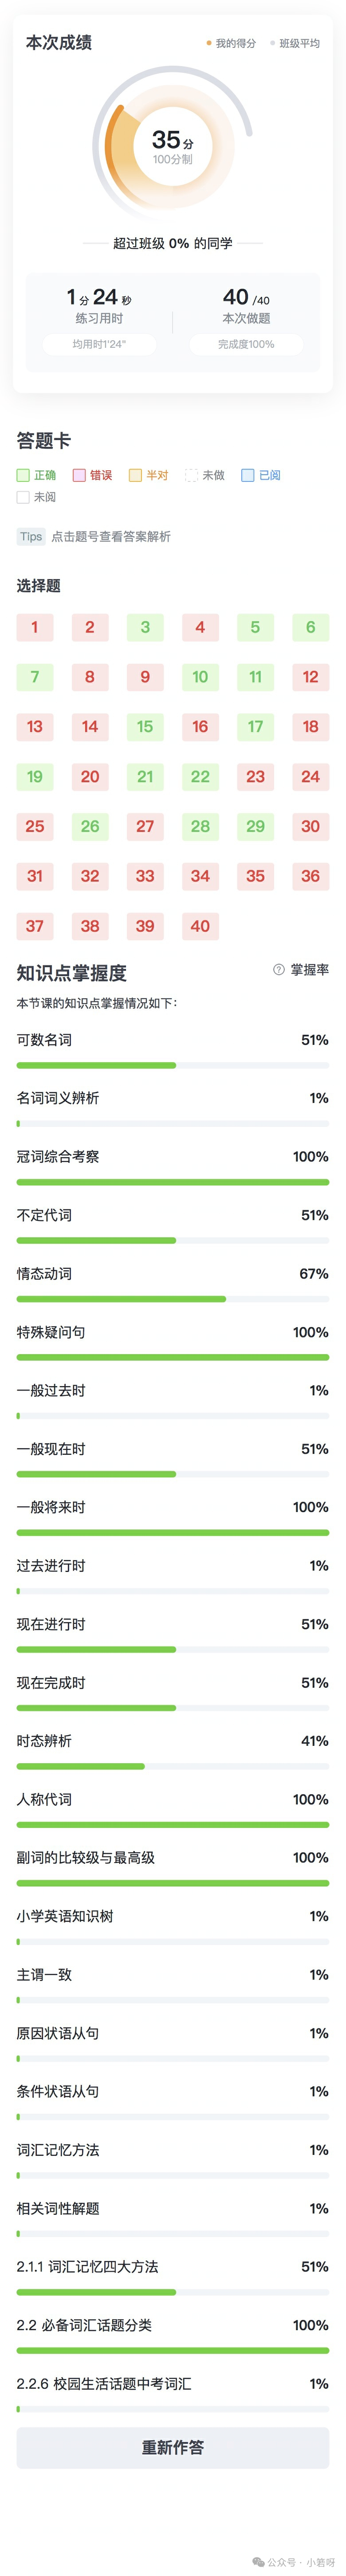Click the 均用时1'24" pill
346x2576 pixels.
click(99, 344)
